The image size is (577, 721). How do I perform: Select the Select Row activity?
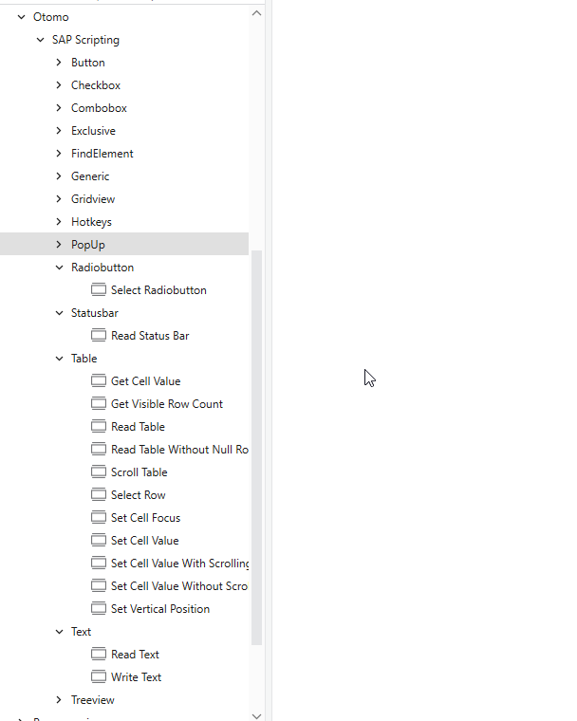(x=138, y=495)
